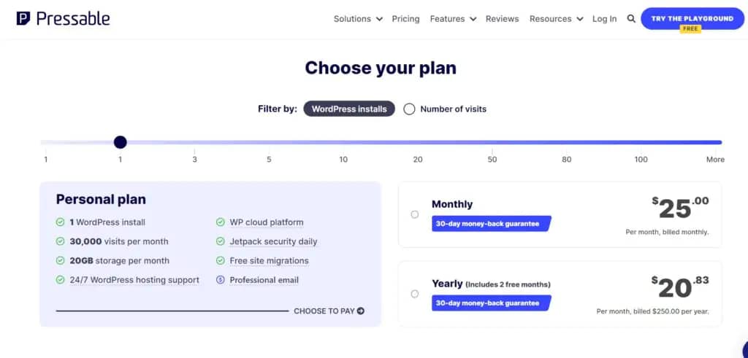The height and width of the screenshot is (358, 748).
Task: Click the Professional email dollar icon
Action: (220, 280)
